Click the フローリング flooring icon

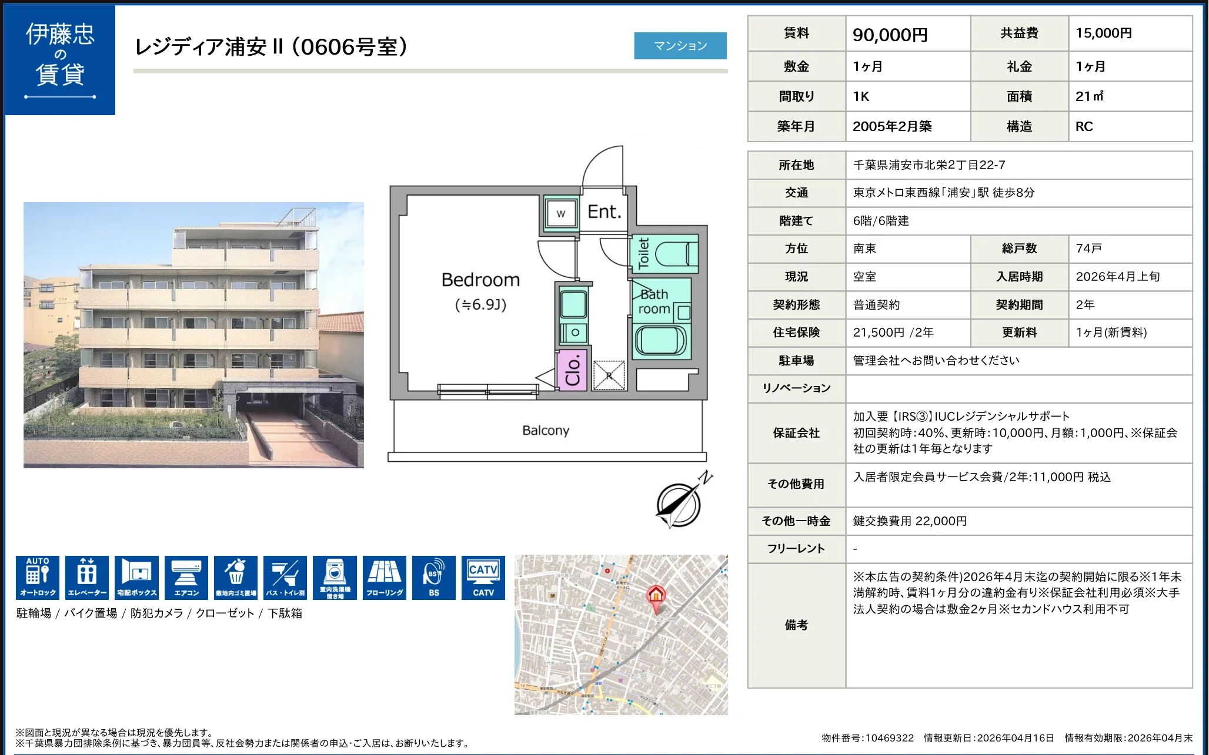(x=384, y=577)
